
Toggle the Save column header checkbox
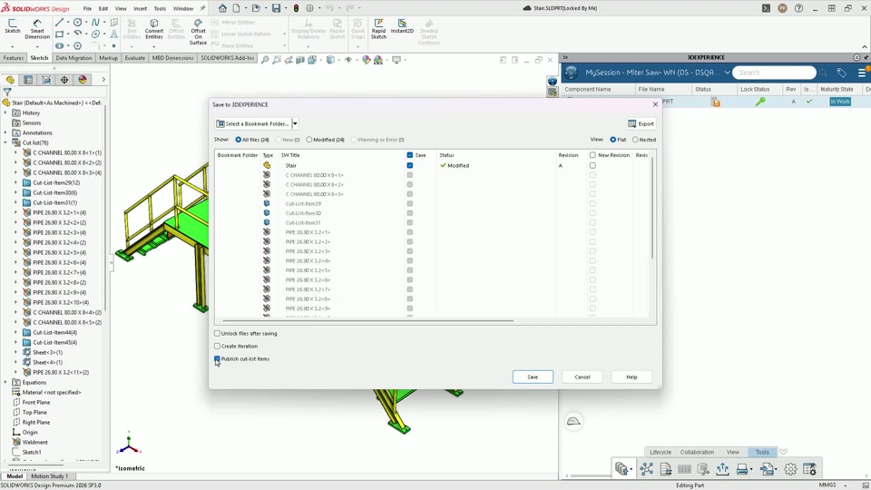point(410,155)
